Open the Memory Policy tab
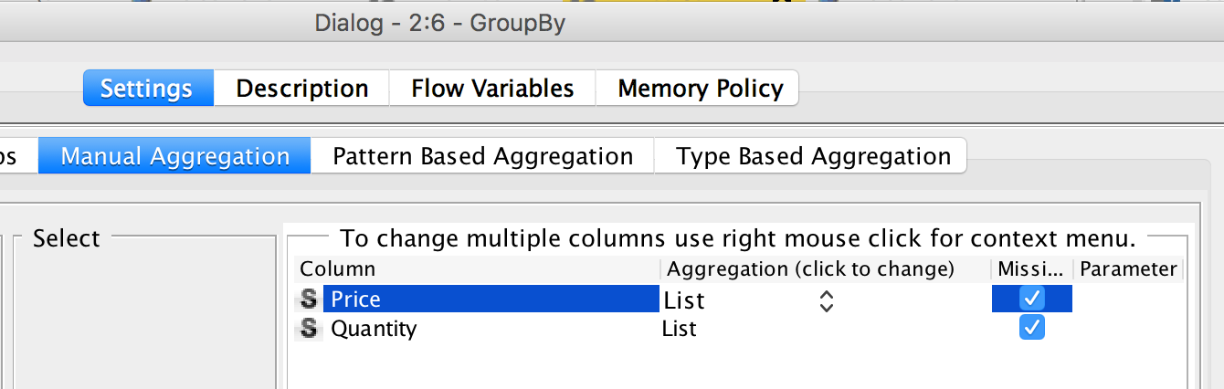The height and width of the screenshot is (389, 1224). point(700,89)
